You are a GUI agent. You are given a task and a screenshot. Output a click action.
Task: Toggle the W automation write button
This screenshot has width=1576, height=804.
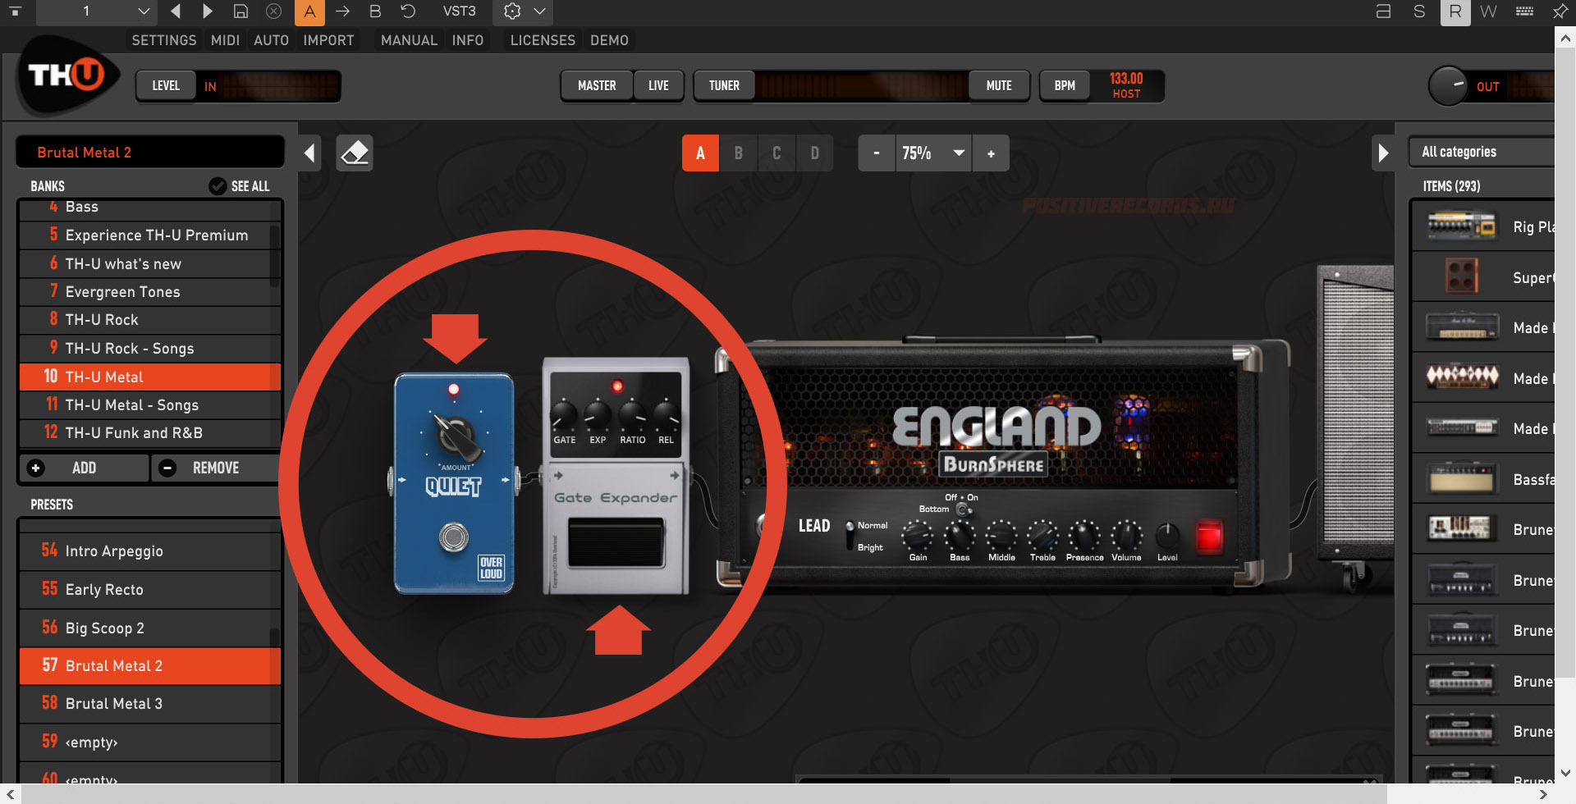point(1488,11)
